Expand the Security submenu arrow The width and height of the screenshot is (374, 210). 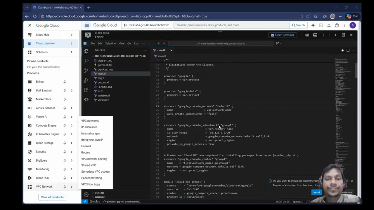(x=72, y=152)
